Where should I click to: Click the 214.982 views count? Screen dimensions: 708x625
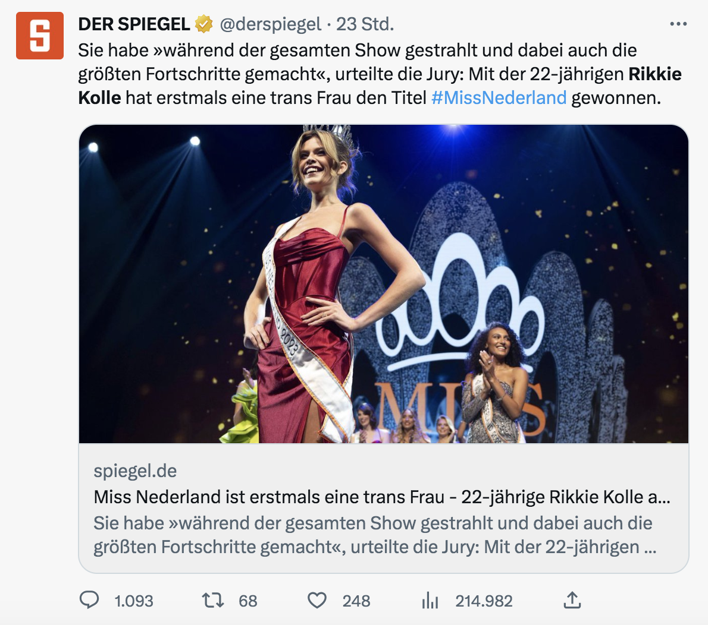coord(484,601)
